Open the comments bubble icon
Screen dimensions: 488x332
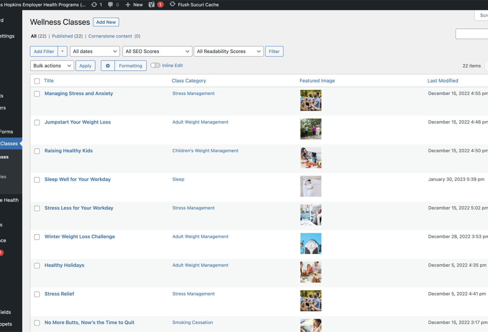point(110,5)
